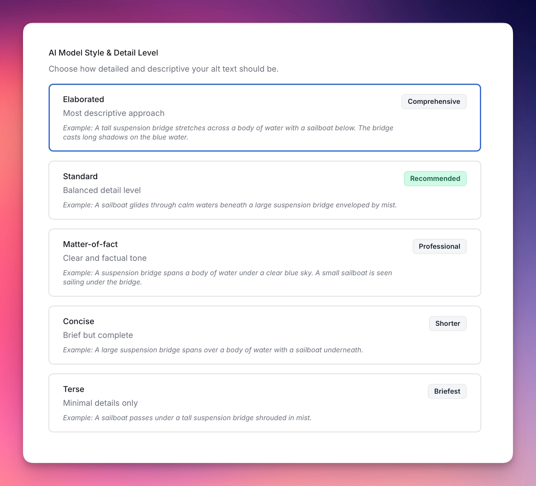Click 'Choose how detailed and descriptive' subtitle text
The height and width of the screenshot is (486, 536).
(x=163, y=69)
